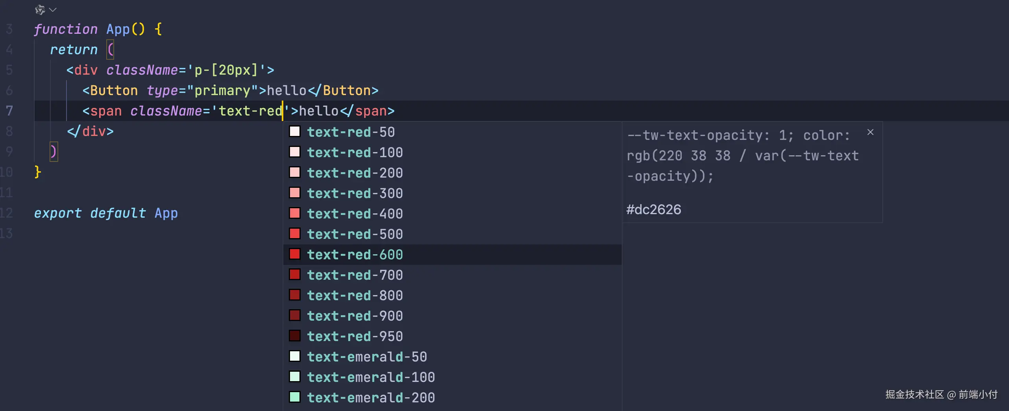The height and width of the screenshot is (411, 1009).
Task: Close the color documentation popup
Action: click(870, 132)
